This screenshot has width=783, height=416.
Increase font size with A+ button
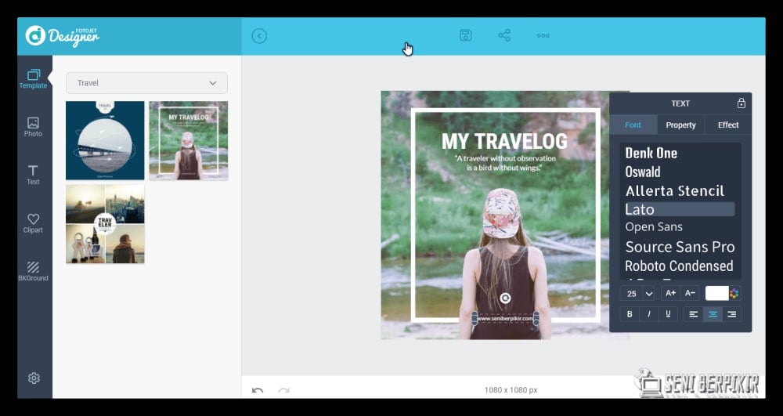(x=671, y=294)
